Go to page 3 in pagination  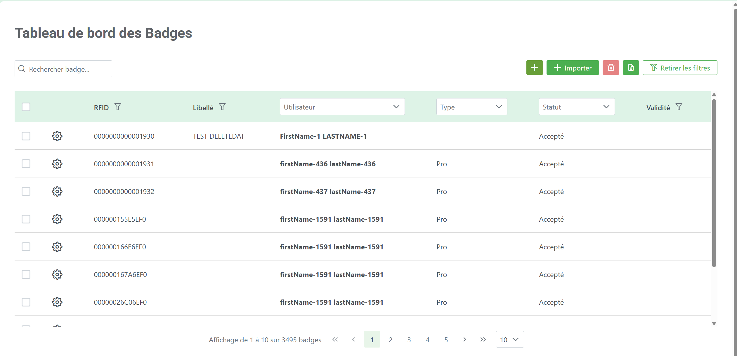click(409, 340)
